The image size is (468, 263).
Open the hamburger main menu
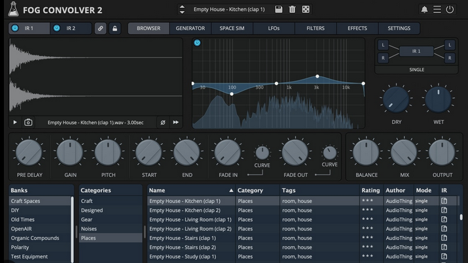click(437, 10)
